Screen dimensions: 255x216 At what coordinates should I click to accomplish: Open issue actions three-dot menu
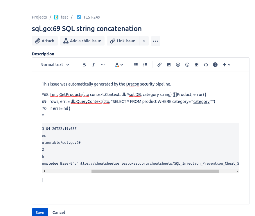(156, 41)
